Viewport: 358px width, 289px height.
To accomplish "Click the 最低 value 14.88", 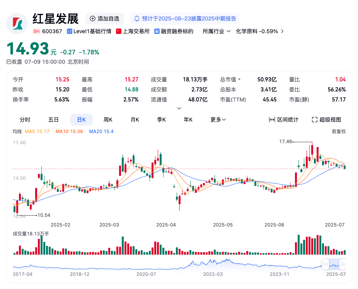I will tap(131, 90).
